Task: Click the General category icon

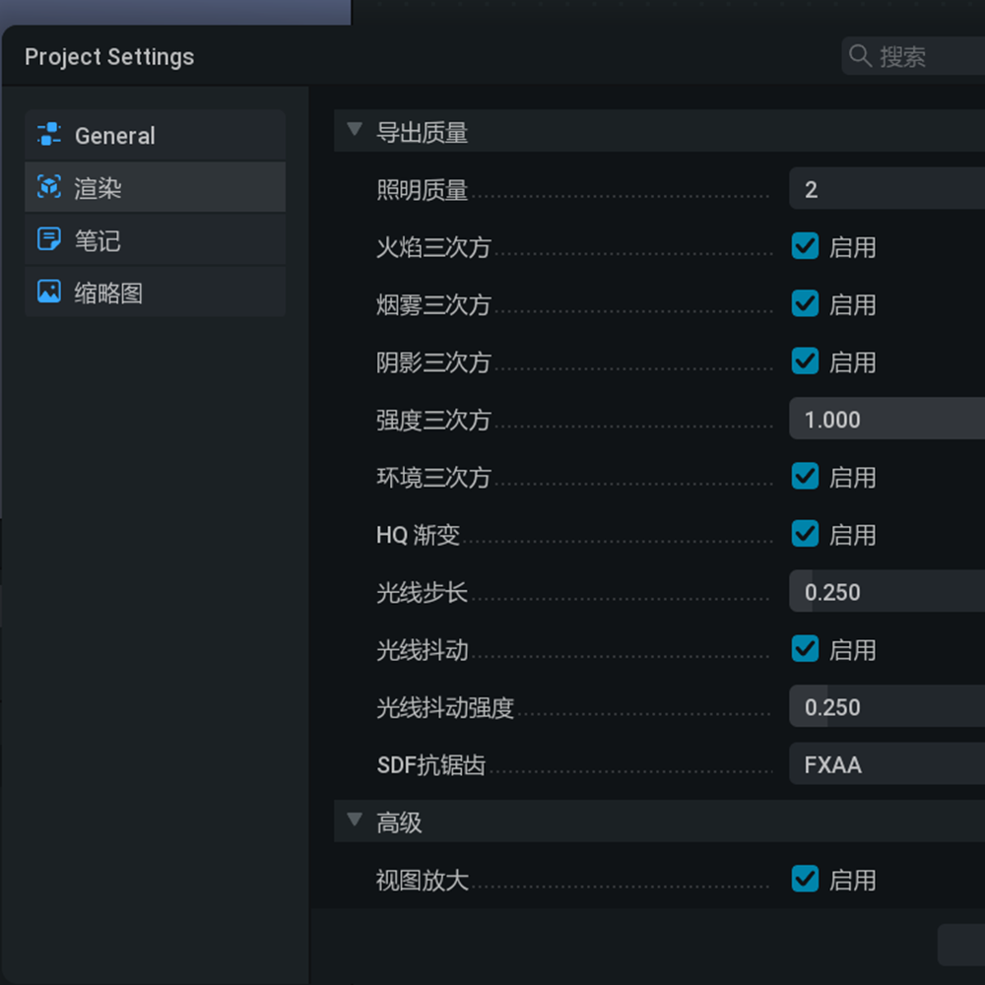Action: coord(49,135)
